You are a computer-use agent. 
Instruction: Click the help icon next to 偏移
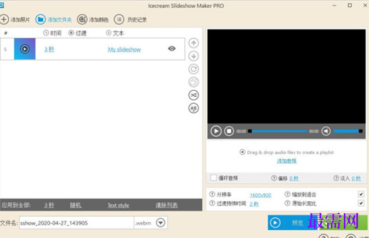pos(274,178)
